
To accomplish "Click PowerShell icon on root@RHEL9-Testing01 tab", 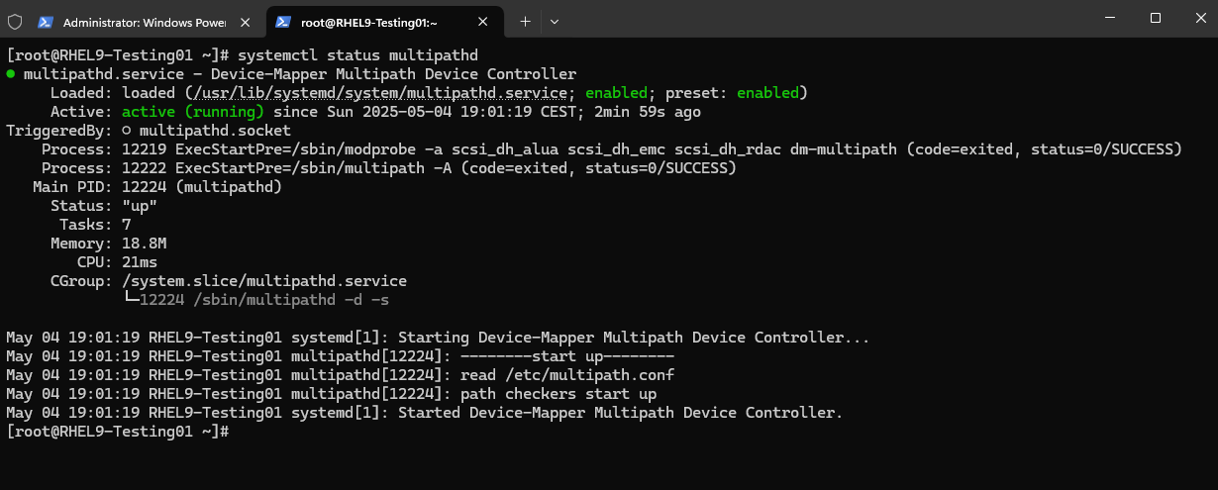I will click(283, 21).
